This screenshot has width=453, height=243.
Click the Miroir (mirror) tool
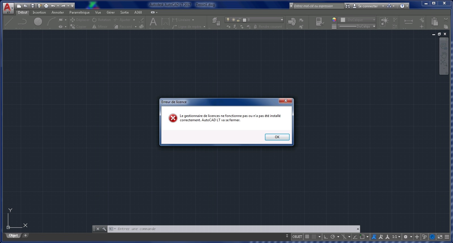(x=100, y=27)
